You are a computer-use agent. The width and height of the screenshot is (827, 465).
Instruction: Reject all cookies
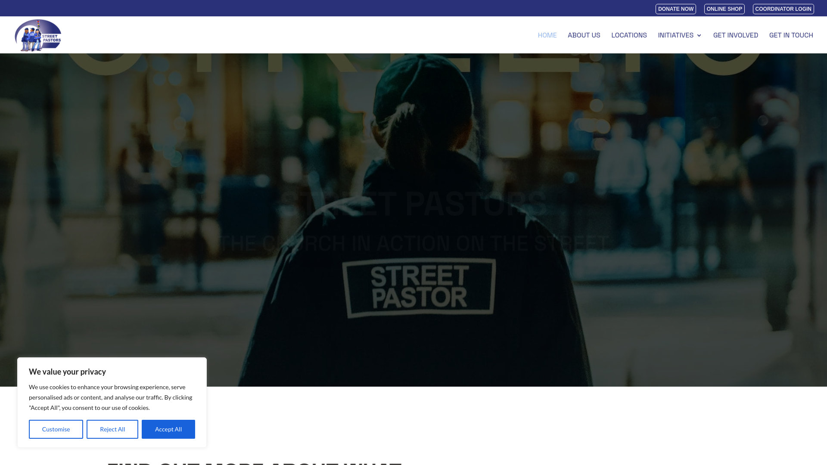(x=112, y=429)
